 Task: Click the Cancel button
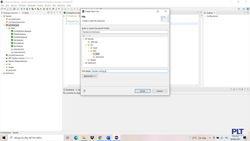click(159, 91)
